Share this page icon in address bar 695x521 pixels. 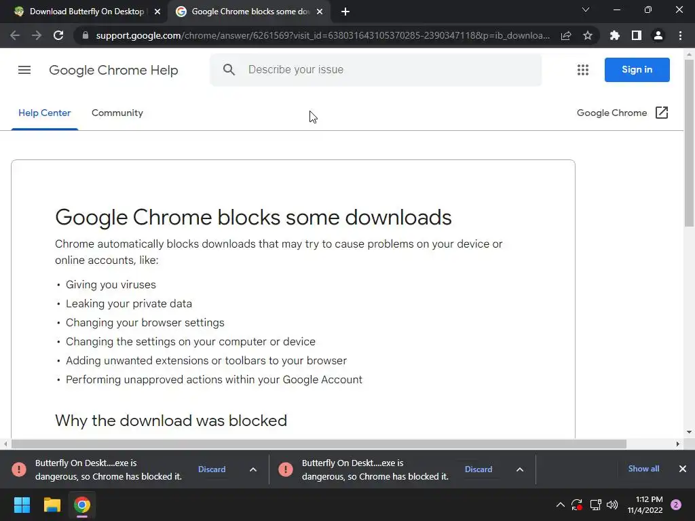(566, 35)
